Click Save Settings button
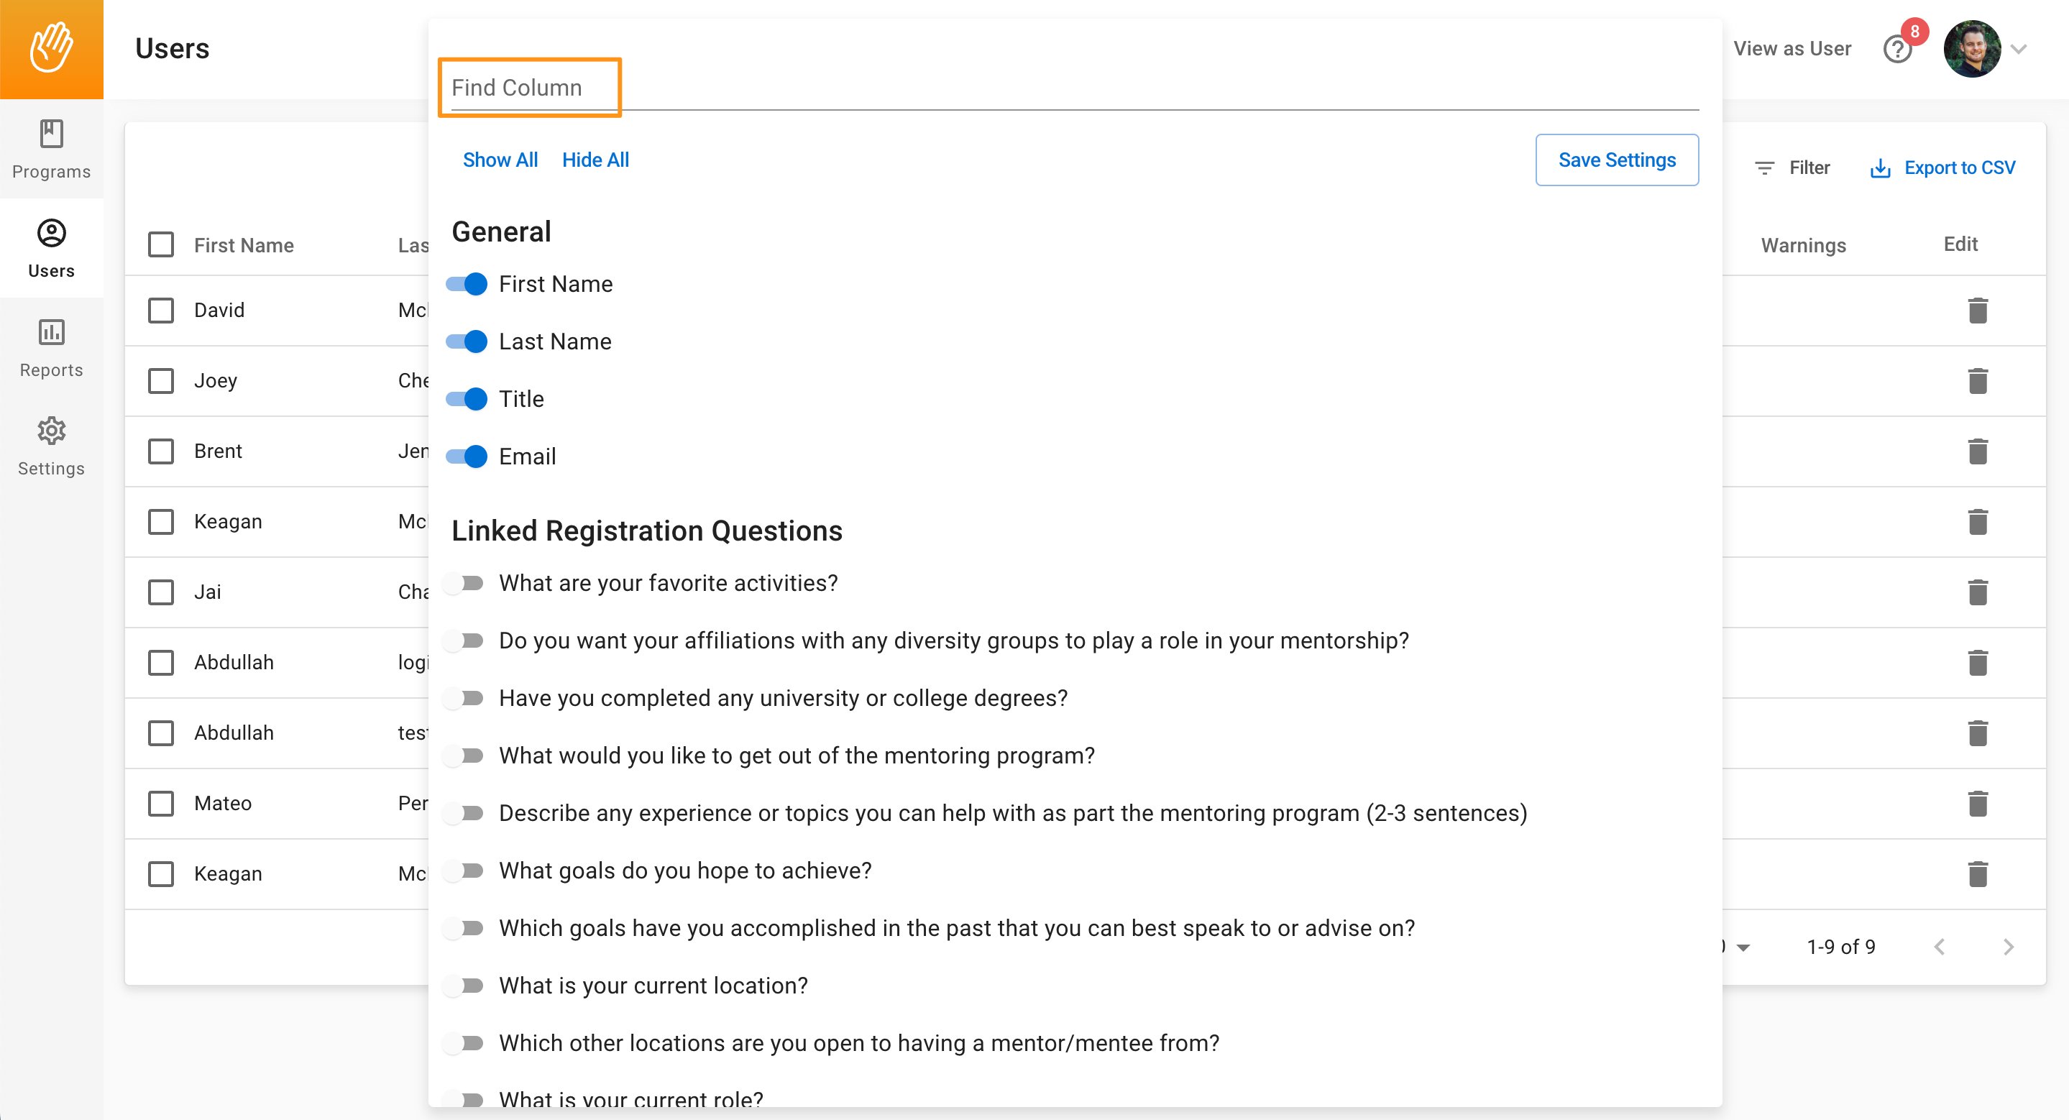Image resolution: width=2069 pixels, height=1120 pixels. coord(1616,160)
